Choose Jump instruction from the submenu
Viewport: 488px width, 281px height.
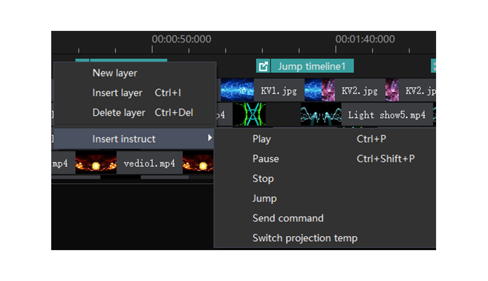click(x=325, y=198)
